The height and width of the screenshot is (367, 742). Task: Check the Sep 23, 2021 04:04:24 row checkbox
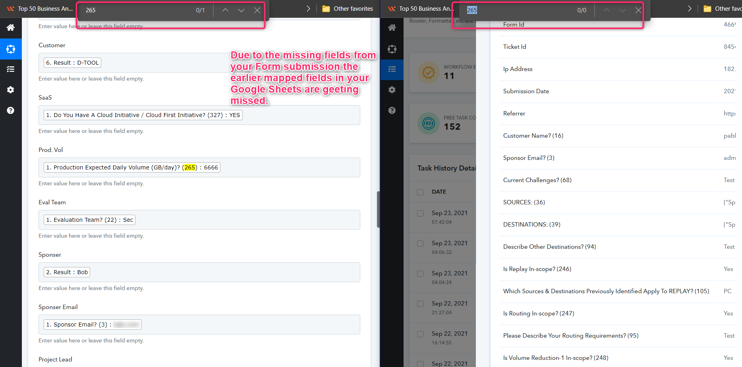(420, 274)
